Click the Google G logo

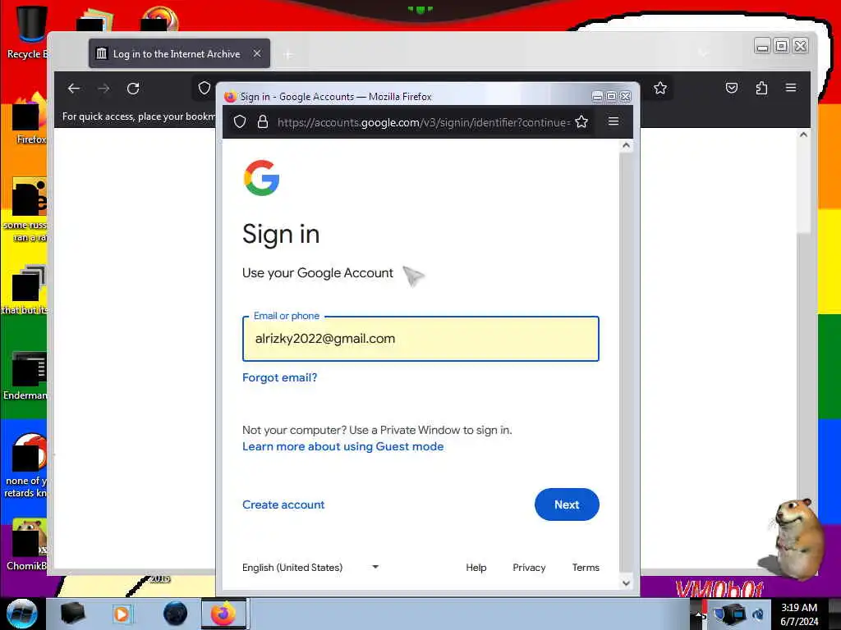[x=262, y=178]
